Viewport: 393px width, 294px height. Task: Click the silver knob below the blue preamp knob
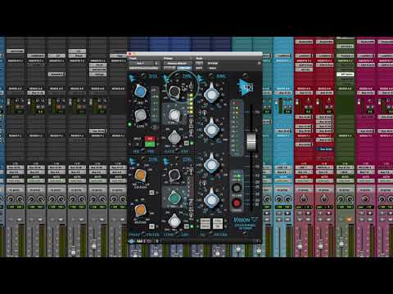tap(141, 116)
